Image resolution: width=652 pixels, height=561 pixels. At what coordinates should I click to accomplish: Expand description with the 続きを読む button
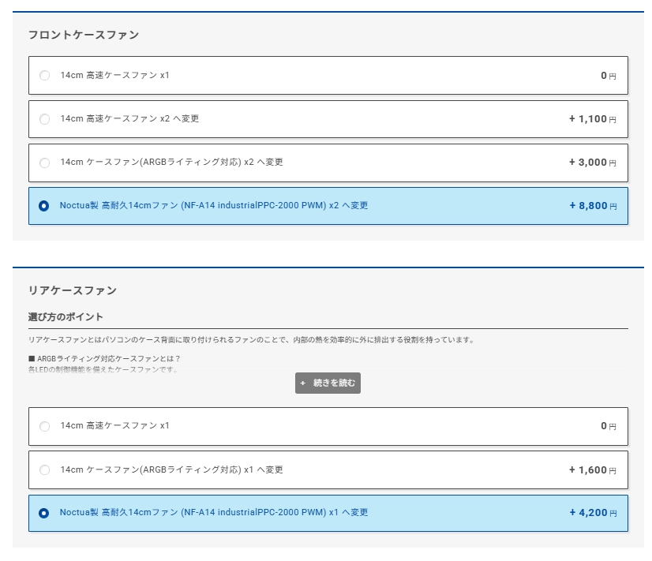[328, 383]
